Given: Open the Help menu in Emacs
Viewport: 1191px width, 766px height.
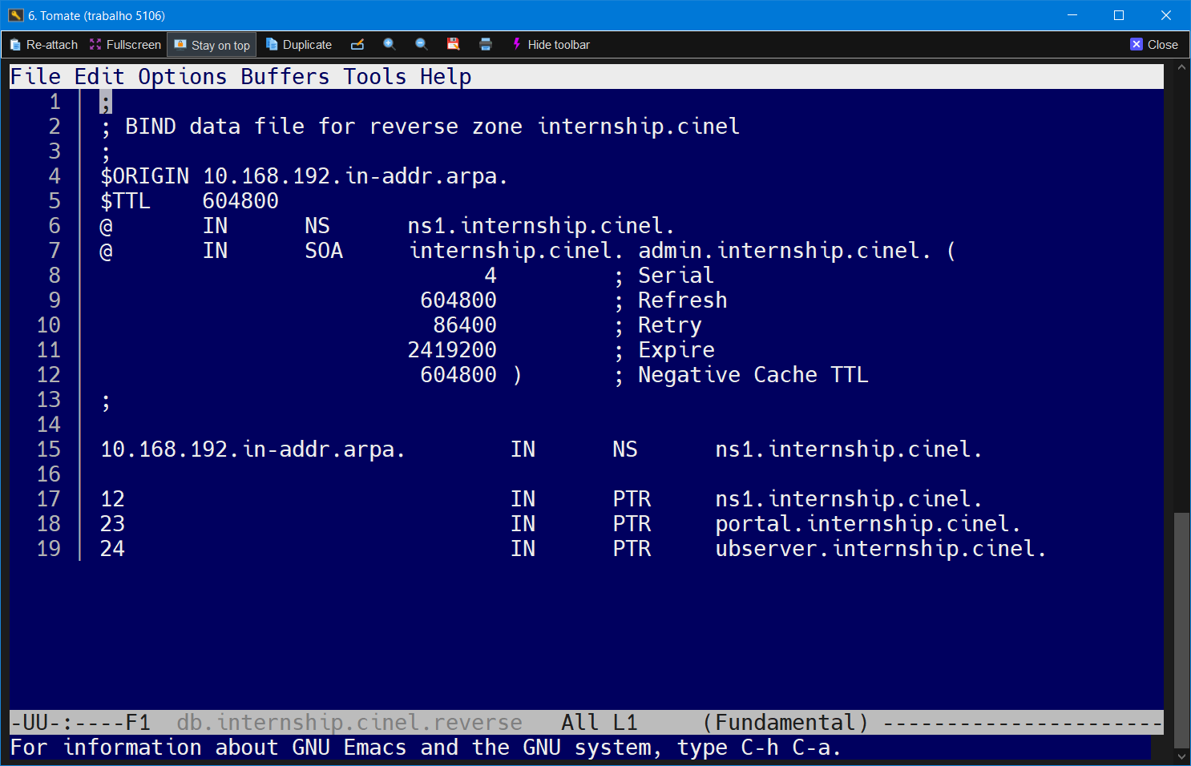Looking at the screenshot, I should pyautogui.click(x=446, y=77).
